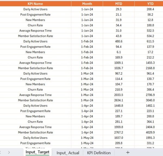Select MTD cell 2033.5

(x=119, y=95)
